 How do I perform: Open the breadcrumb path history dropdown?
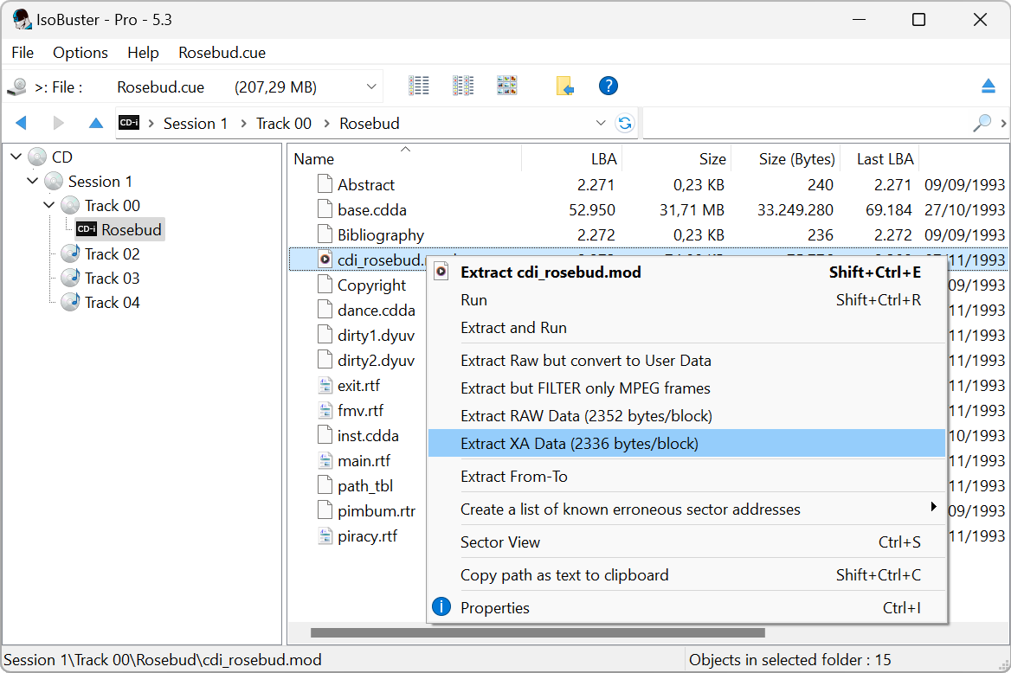pyautogui.click(x=601, y=123)
